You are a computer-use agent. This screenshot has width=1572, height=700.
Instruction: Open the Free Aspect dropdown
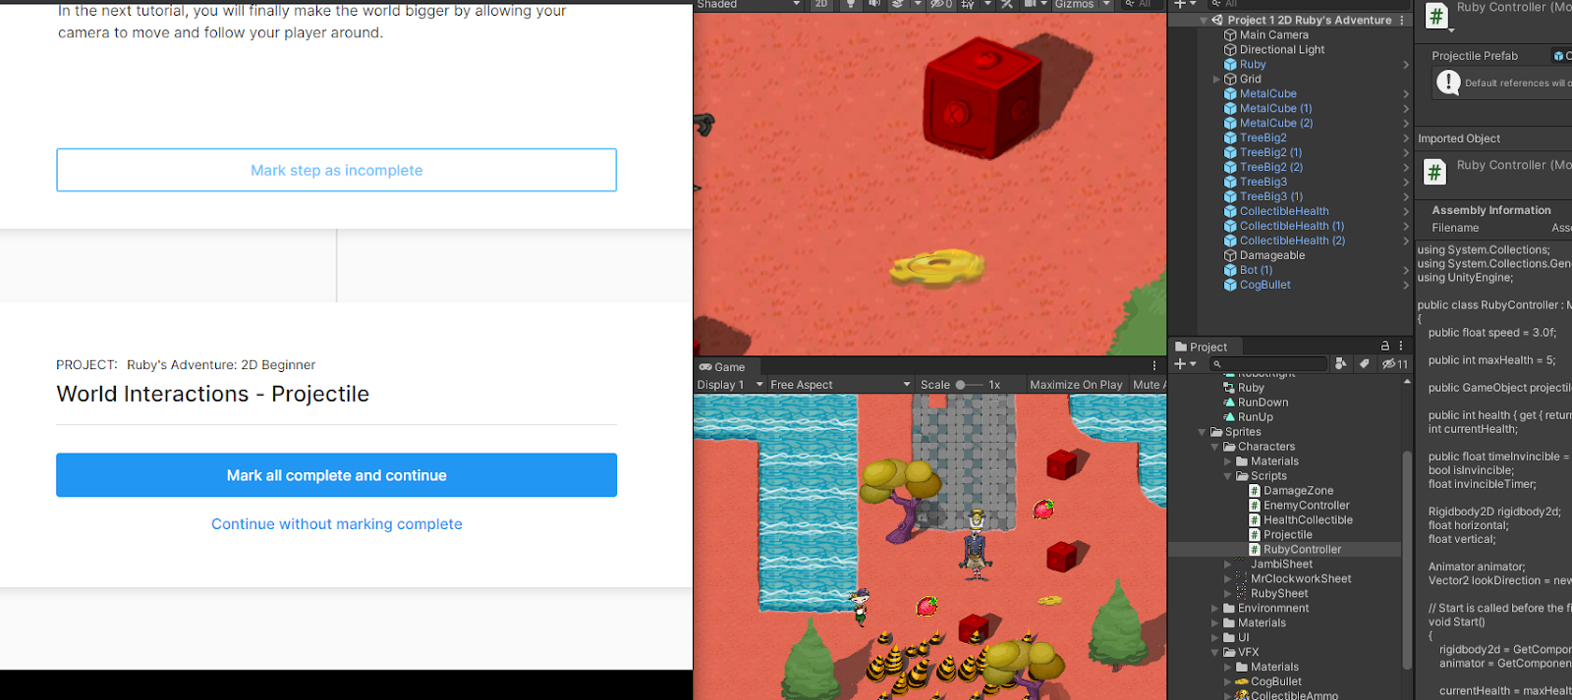coord(840,385)
